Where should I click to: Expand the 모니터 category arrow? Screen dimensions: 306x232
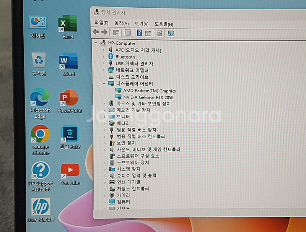104,117
